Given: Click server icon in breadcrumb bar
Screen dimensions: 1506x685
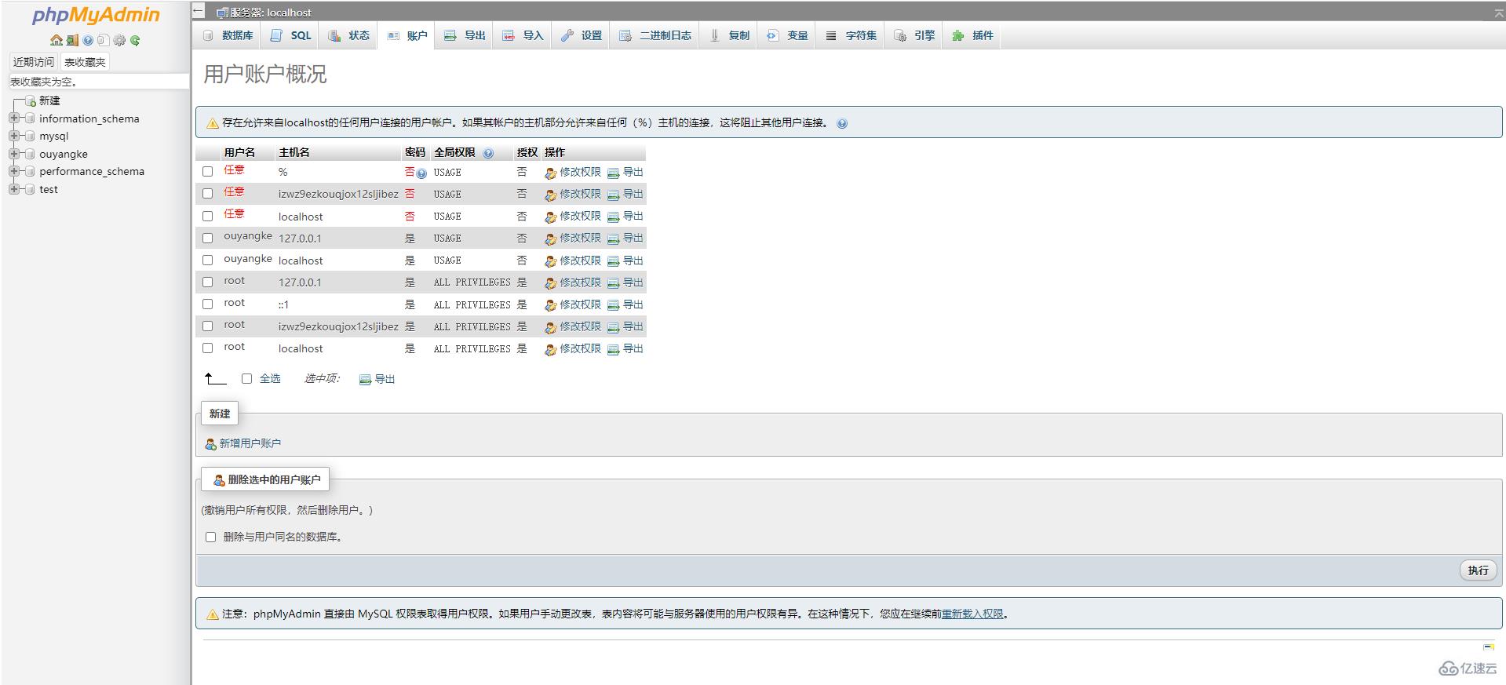Looking at the screenshot, I should (222, 13).
